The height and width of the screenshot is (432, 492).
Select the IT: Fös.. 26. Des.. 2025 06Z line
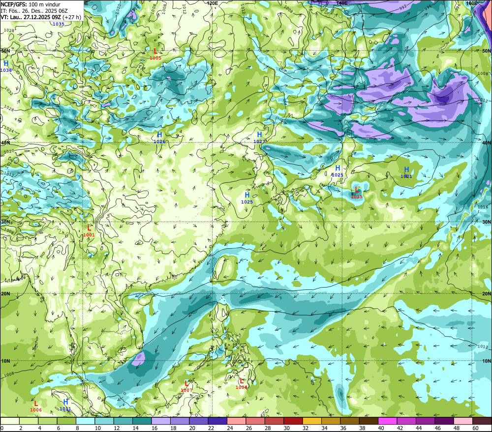tap(34, 11)
